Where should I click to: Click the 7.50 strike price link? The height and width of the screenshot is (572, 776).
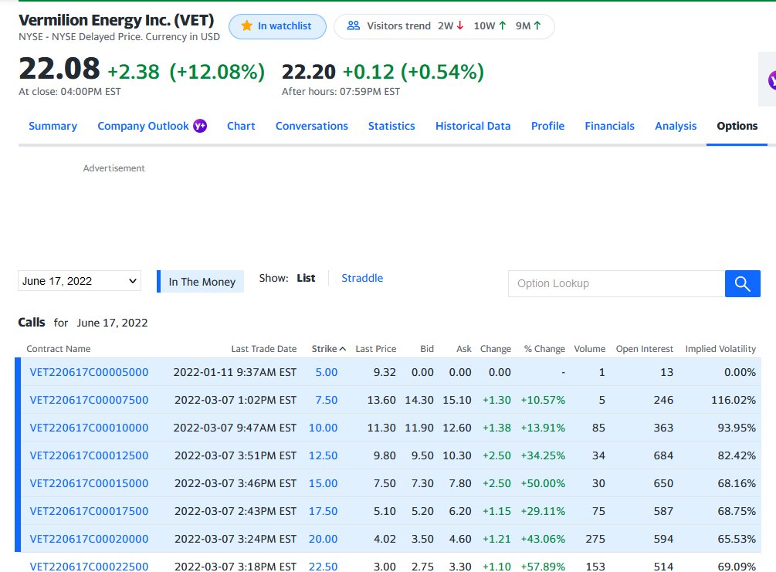click(327, 400)
